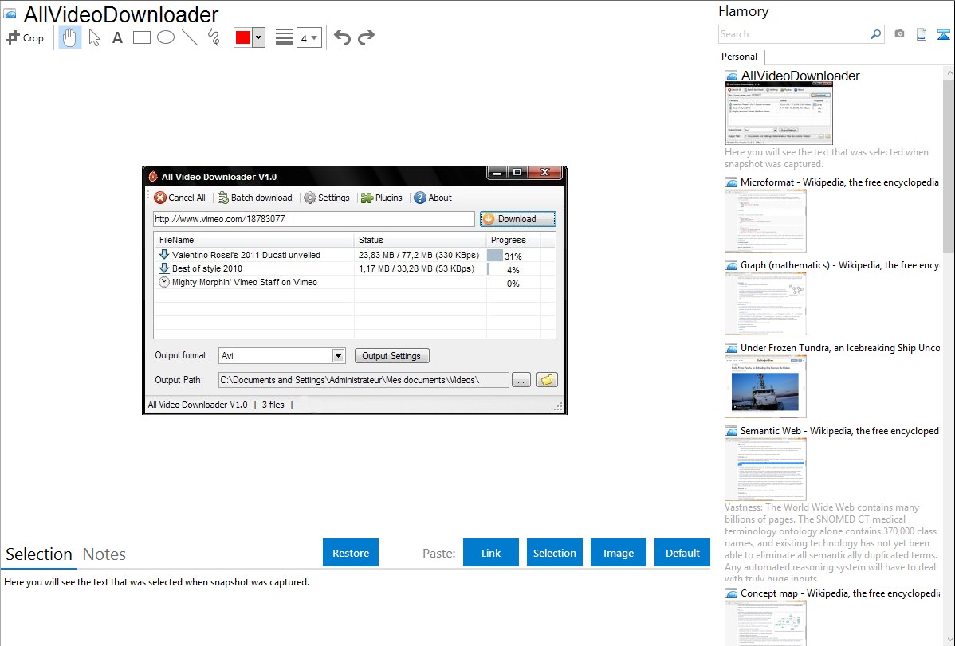Screen dimensions: 955x646
Task: Redo the annotation
Action: [x=366, y=37]
